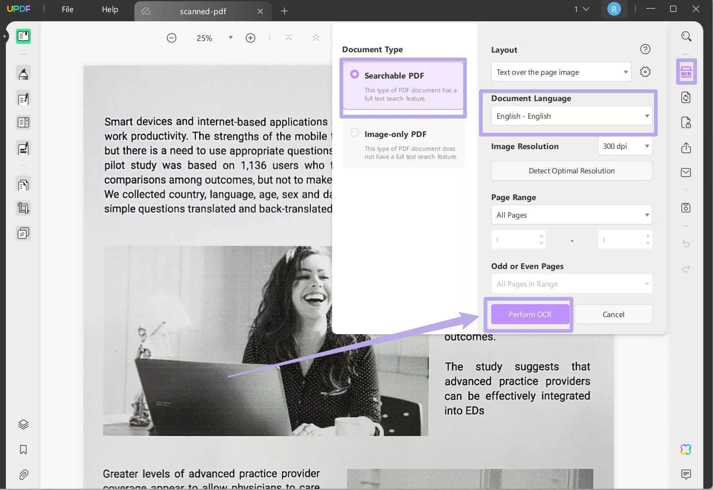Open the Edit PDF tool icon
This screenshot has height=490, width=713.
click(x=23, y=99)
